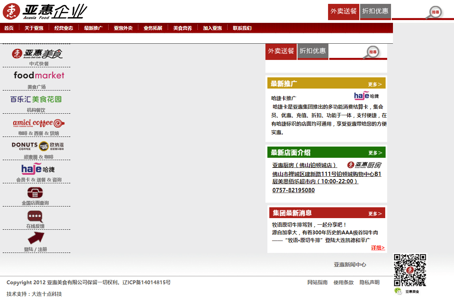This screenshot has height=297, width=454.
Task: Open 亚惠外卖 navigation item
Action: coord(123,28)
